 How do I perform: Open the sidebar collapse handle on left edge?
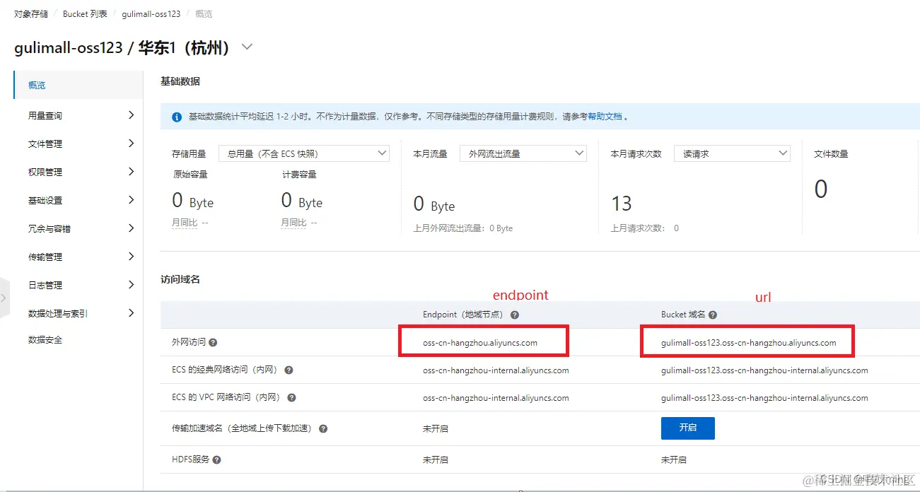4,298
